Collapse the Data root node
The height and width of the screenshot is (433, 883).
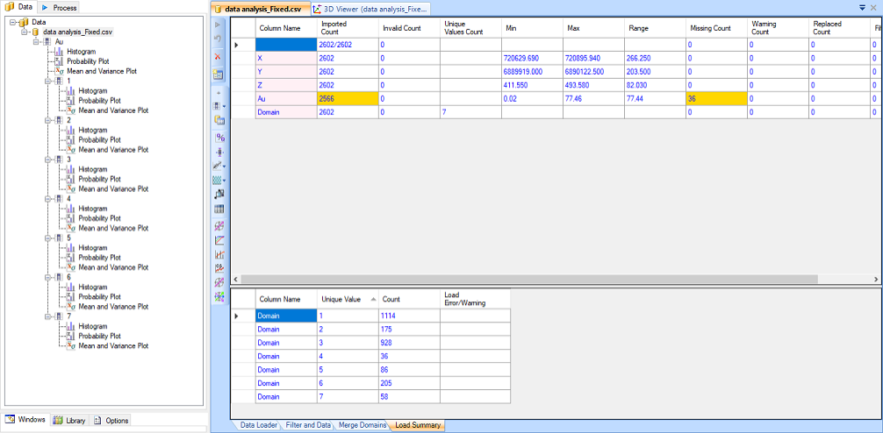pyautogui.click(x=13, y=23)
